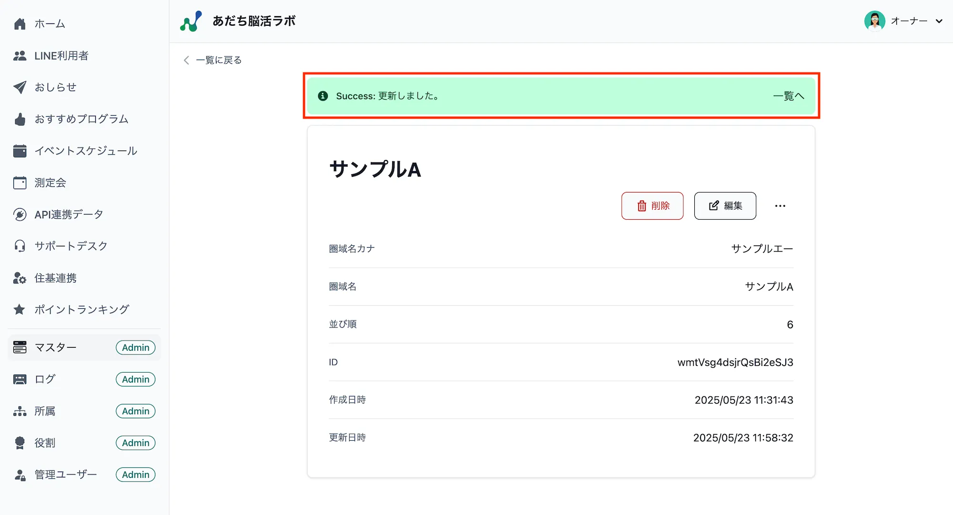This screenshot has height=515, width=953.
Task: Select the thumbs-up icon for おすすめプログラム
Action: point(20,119)
